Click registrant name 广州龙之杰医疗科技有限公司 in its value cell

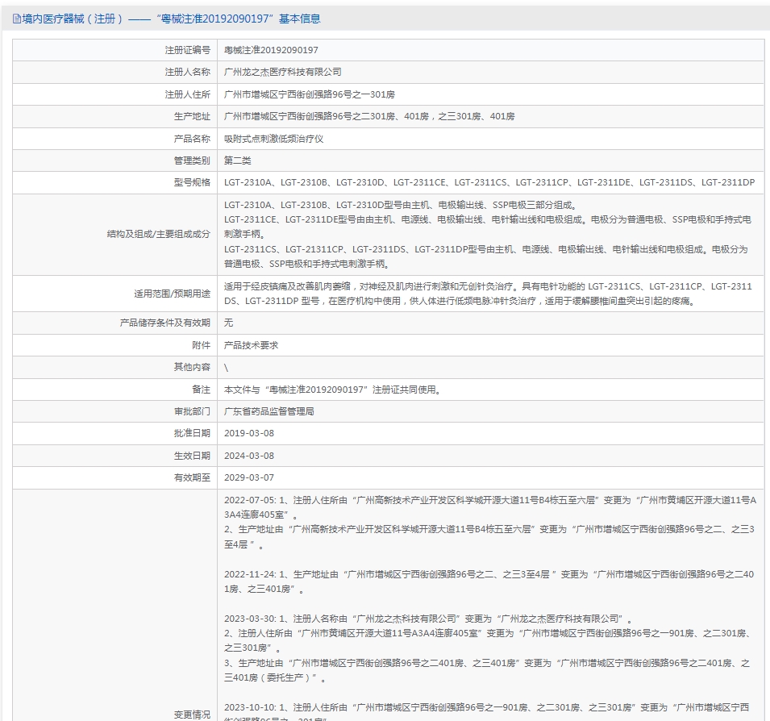pos(283,73)
